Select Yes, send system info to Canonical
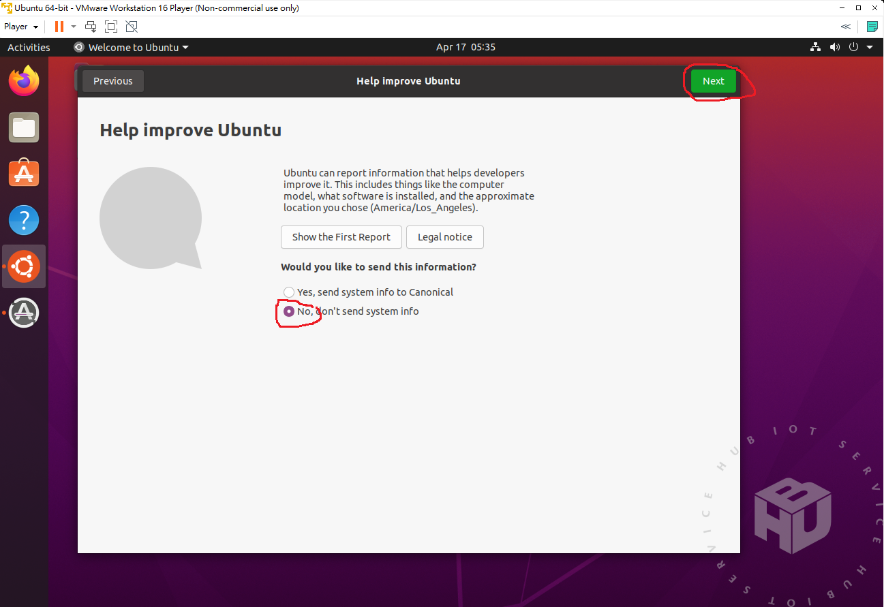The image size is (884, 607). pos(368,292)
